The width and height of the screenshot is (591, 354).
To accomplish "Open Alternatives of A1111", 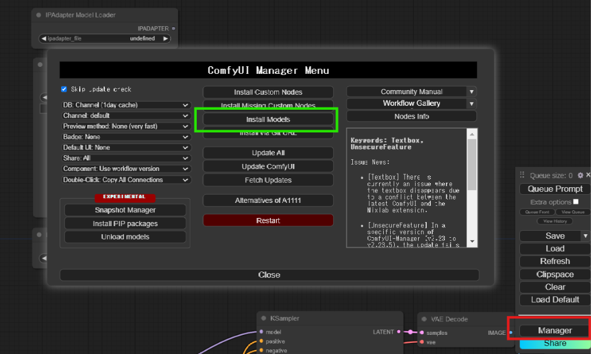I will (268, 201).
